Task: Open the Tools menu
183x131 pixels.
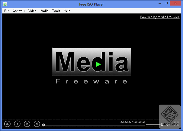Action: 56,11
